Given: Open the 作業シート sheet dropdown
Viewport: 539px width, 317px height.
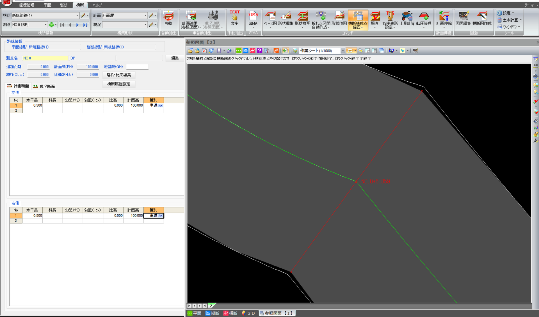Looking at the screenshot, I should click(342, 51).
